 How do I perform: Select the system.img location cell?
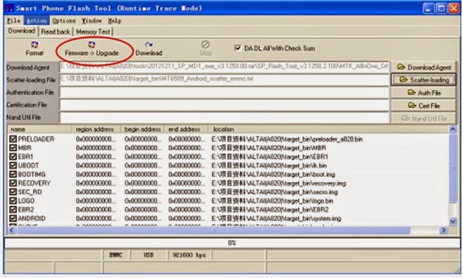coord(276,219)
